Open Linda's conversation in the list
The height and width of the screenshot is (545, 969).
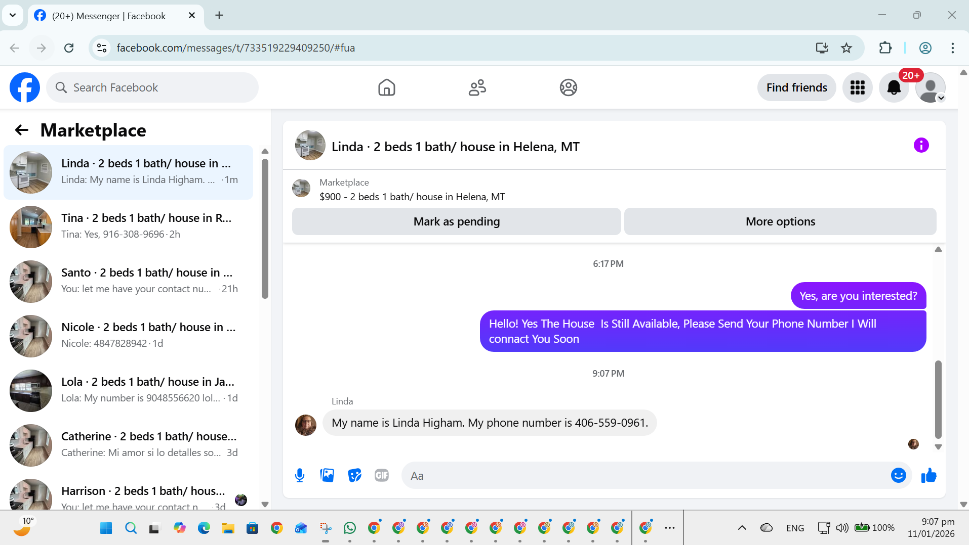[x=128, y=172]
